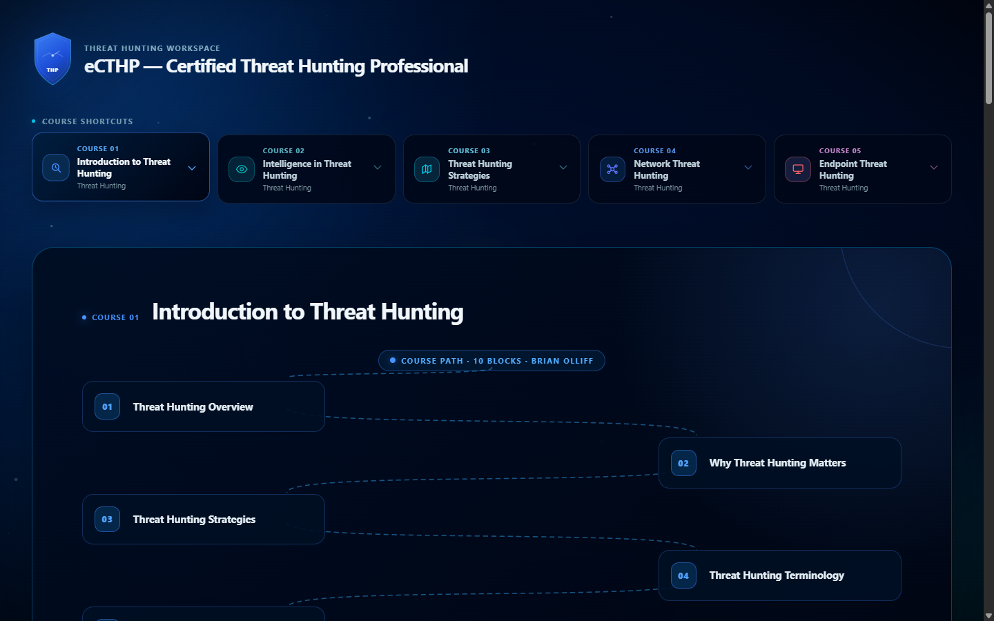Image resolution: width=994 pixels, height=621 pixels.
Task: Click the magnifier icon for Course 01
Action: point(56,168)
